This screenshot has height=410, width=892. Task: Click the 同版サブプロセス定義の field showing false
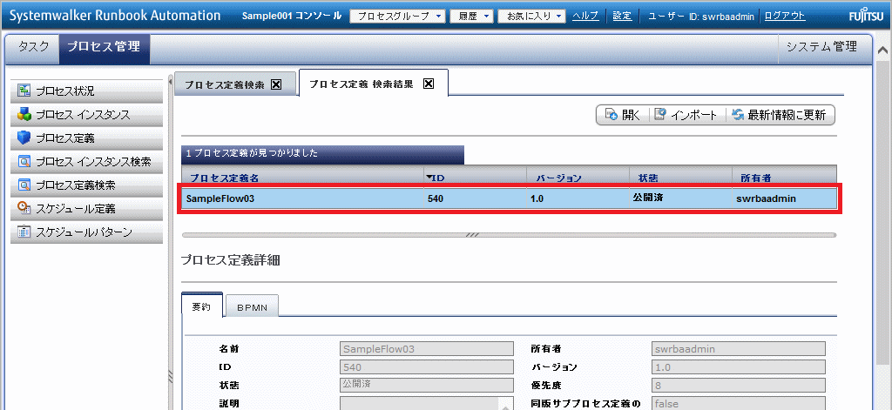pos(739,403)
